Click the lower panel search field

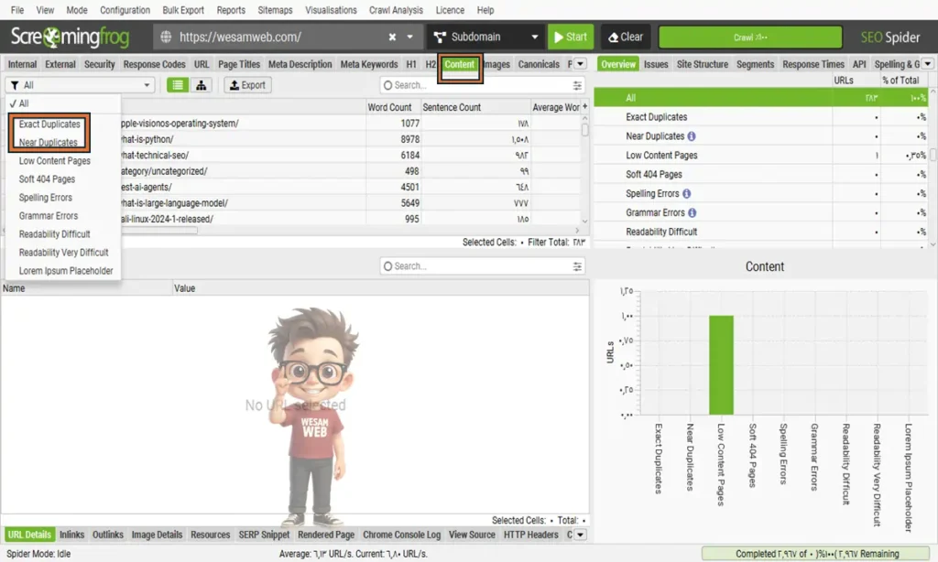click(x=476, y=266)
